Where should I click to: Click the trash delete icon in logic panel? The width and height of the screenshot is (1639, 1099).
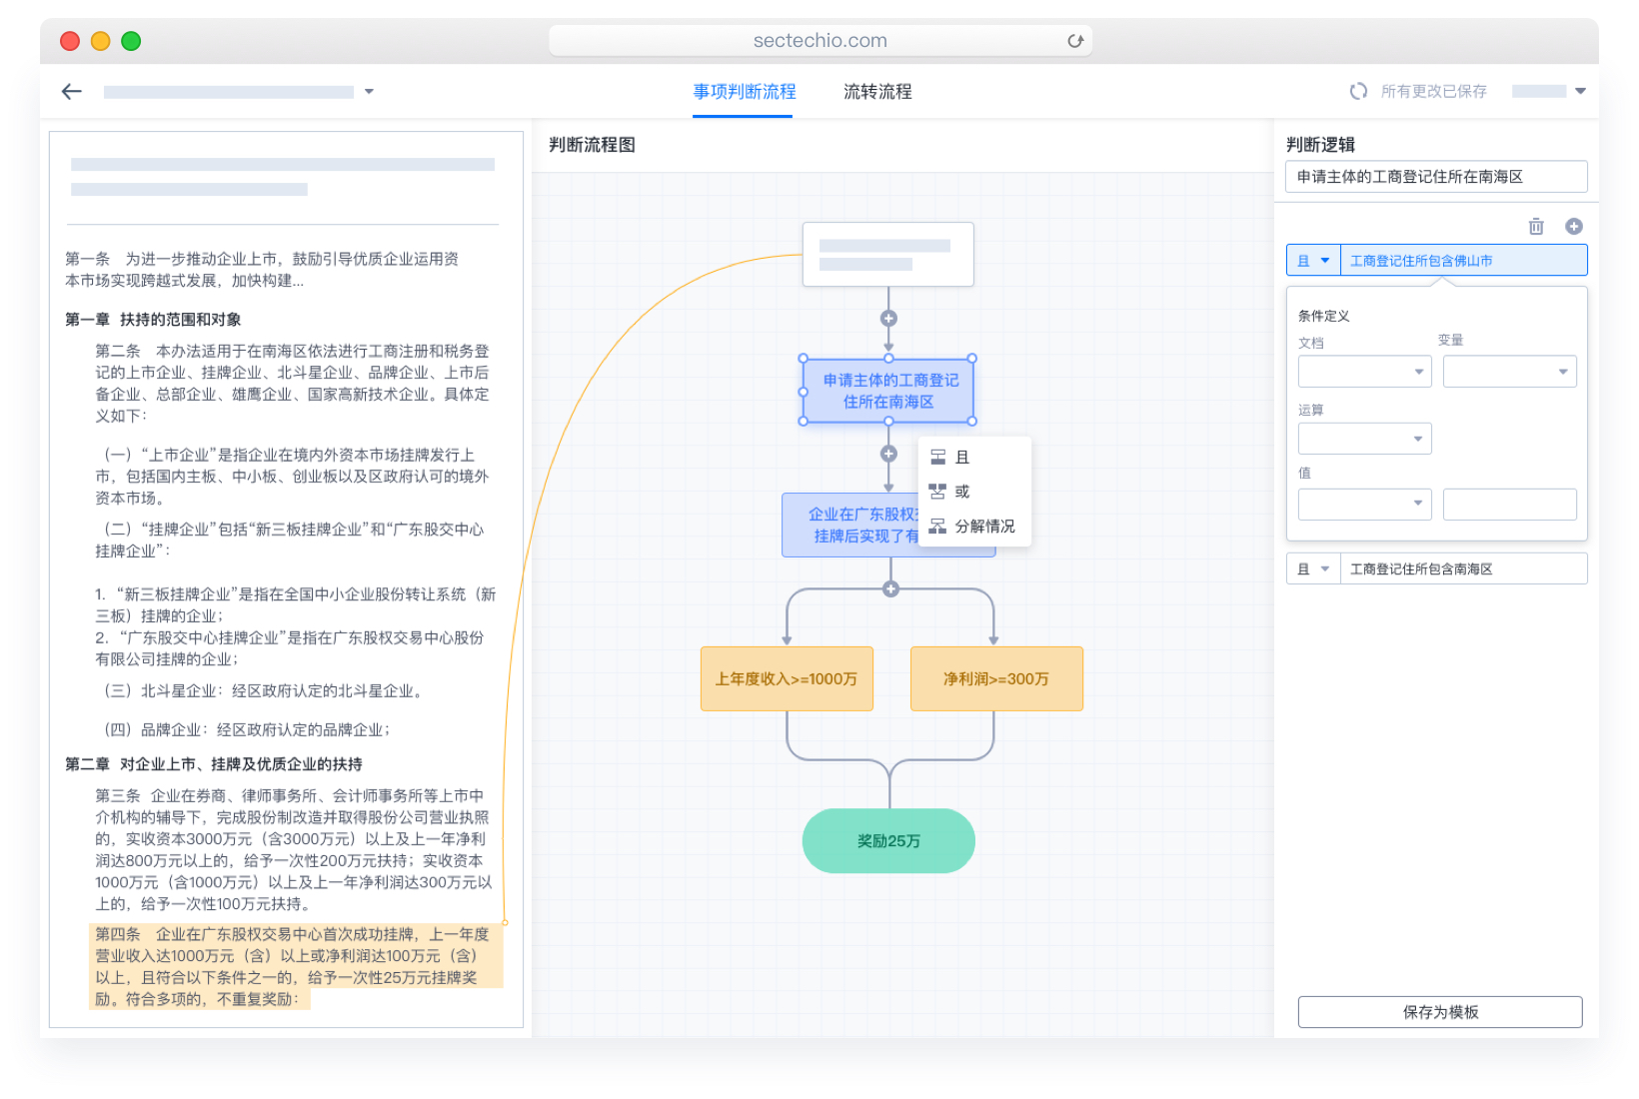1536,227
